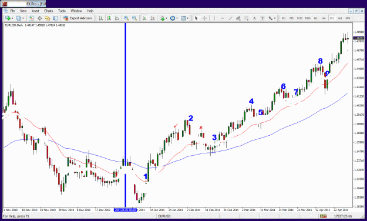Click the Profiles toolbar icon
The image size is (367, 221).
coord(18,18)
